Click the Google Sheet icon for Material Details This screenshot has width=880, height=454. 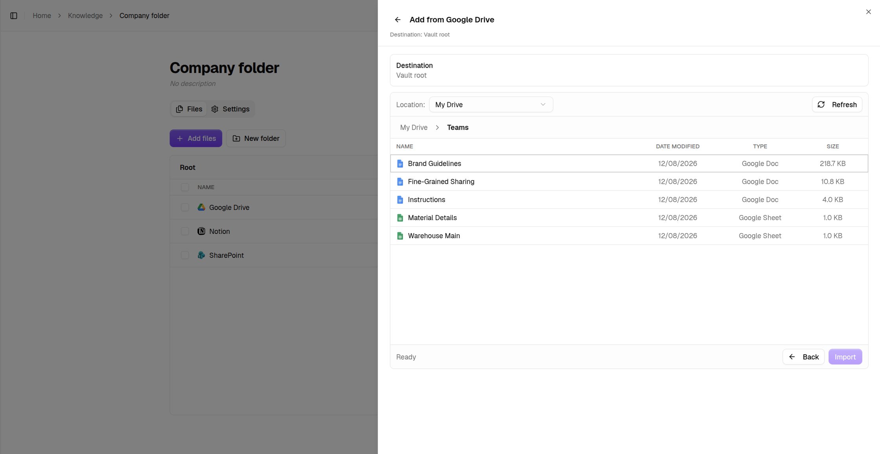point(400,218)
